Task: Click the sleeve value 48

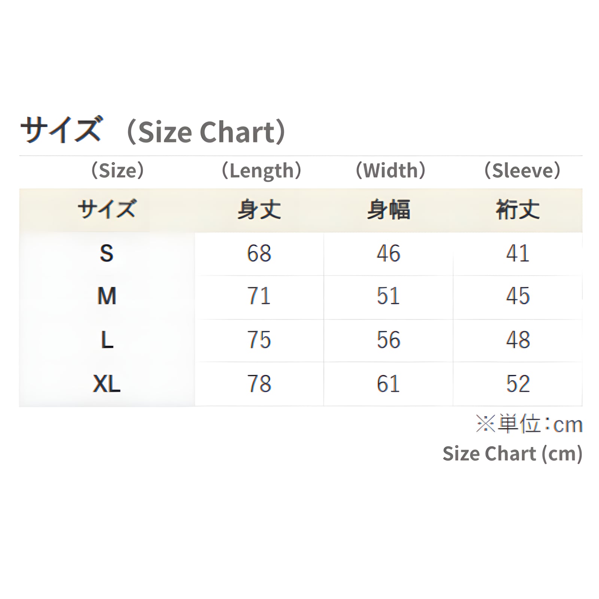Action: [518, 340]
